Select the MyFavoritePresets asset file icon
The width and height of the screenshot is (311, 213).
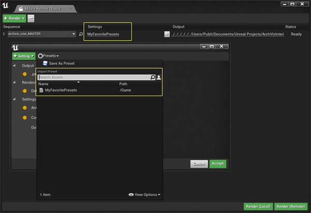[41, 90]
